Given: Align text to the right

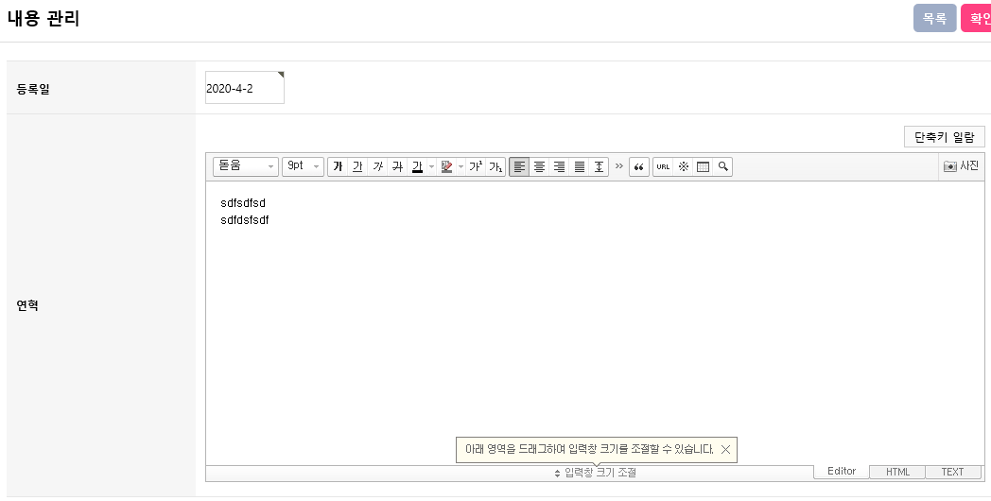Looking at the screenshot, I should pos(560,166).
